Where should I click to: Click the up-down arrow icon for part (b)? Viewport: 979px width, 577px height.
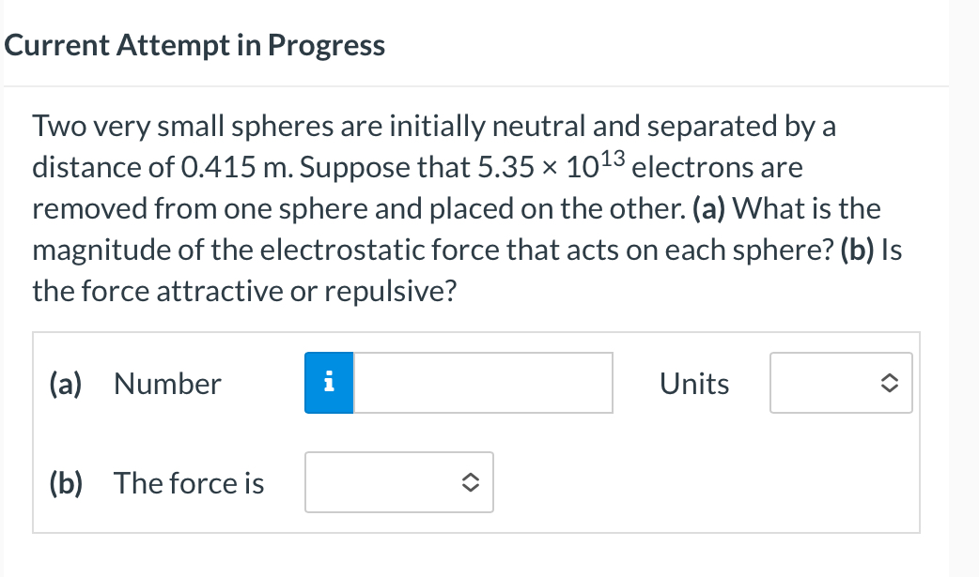pyautogui.click(x=472, y=482)
